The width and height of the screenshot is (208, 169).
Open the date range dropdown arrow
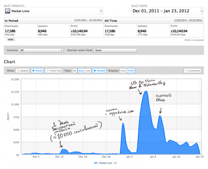click(x=202, y=11)
